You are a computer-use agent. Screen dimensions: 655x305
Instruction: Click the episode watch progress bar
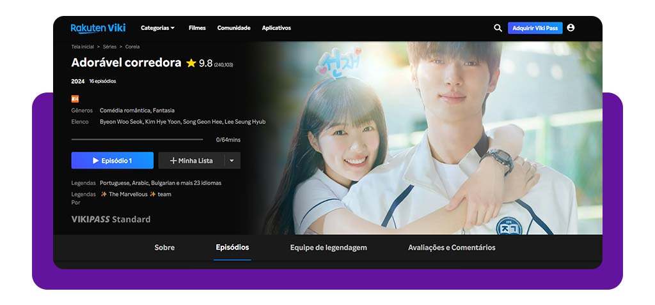click(x=137, y=139)
